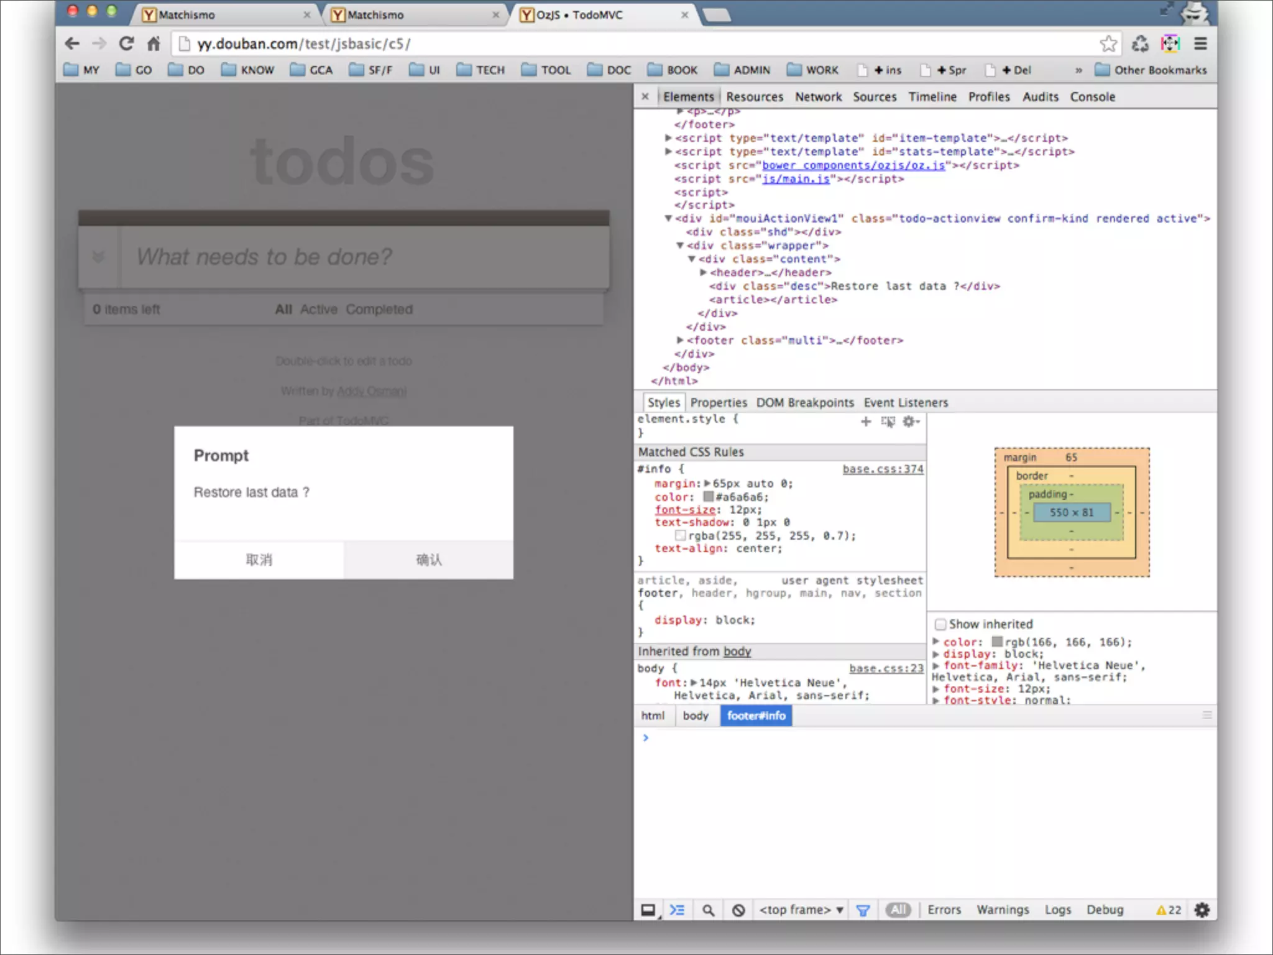Collapse the wrapper div node
Viewport: 1273px width, 955px height.
pos(680,246)
